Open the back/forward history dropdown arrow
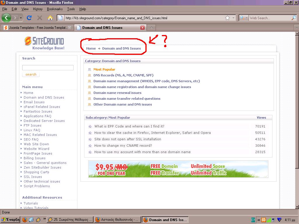The image size is (299, 224). (x=21, y=18)
